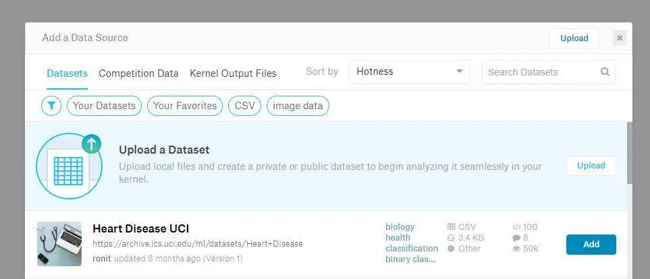Click the comments count icon

pos(516,238)
